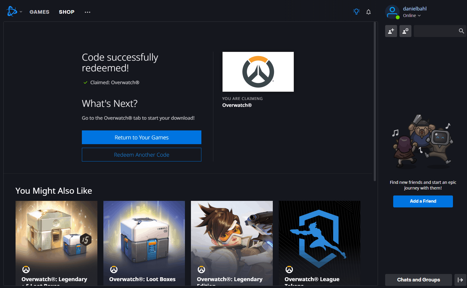Click Return to Your Games button
Image resolution: width=467 pixels, height=288 pixels.
point(142,137)
